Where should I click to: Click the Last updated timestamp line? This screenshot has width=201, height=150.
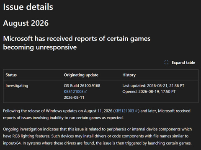click(x=153, y=85)
